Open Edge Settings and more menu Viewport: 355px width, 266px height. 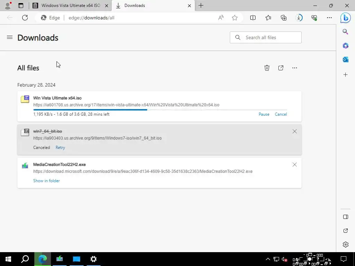[x=329, y=18]
